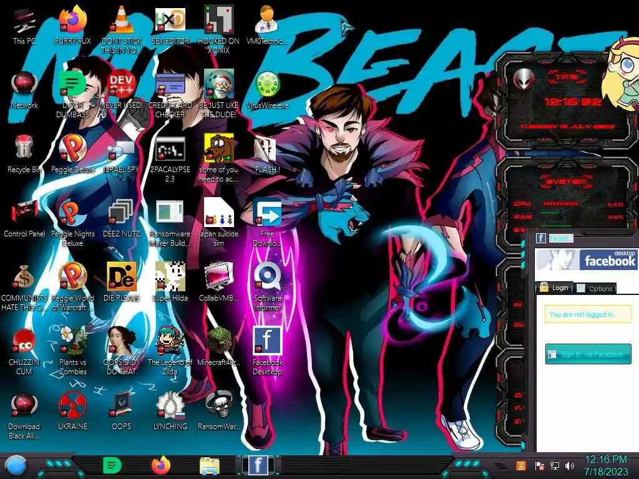The width and height of the screenshot is (639, 479).
Task: Open the Dev-C++ NEVER USED shortcut
Action: click(122, 85)
